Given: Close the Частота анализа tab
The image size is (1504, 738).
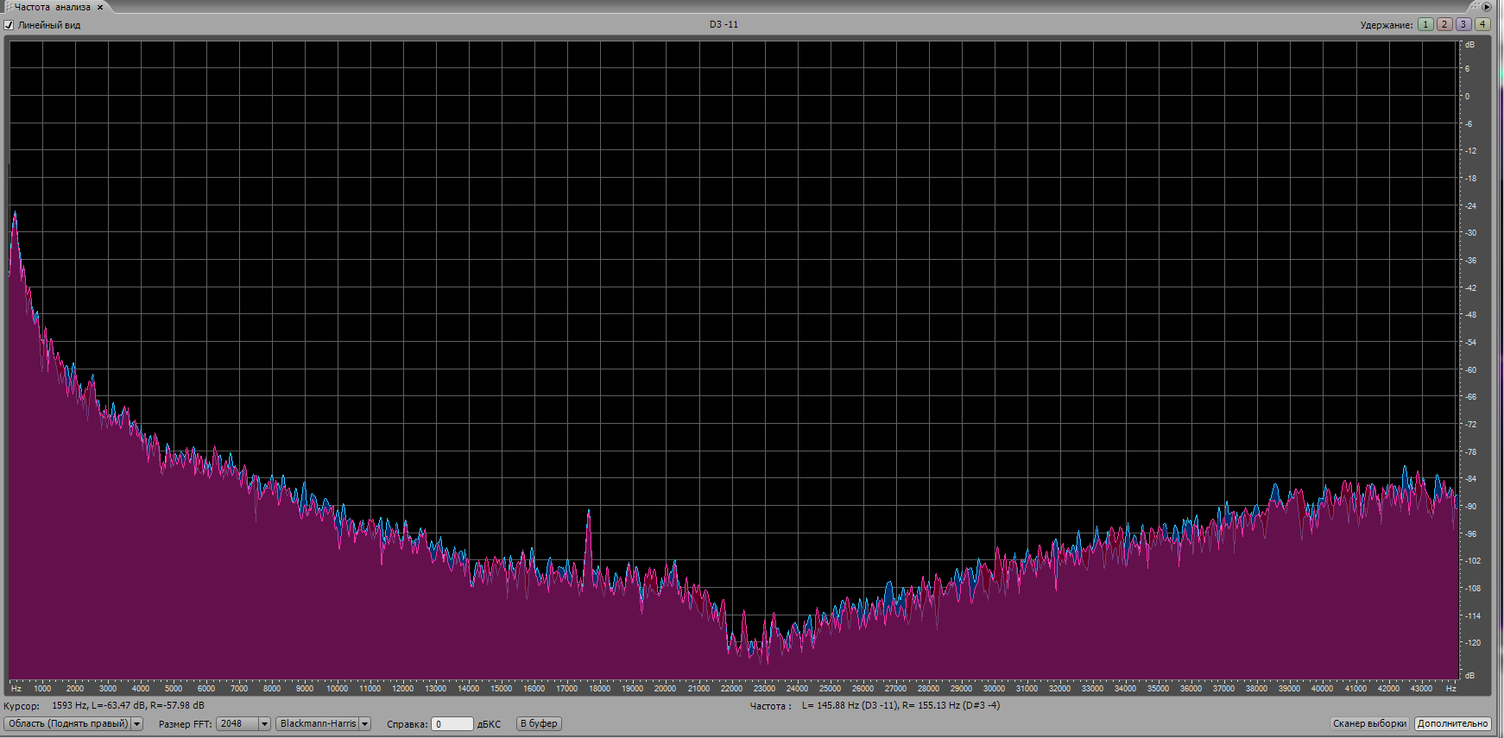Looking at the screenshot, I should [x=100, y=7].
